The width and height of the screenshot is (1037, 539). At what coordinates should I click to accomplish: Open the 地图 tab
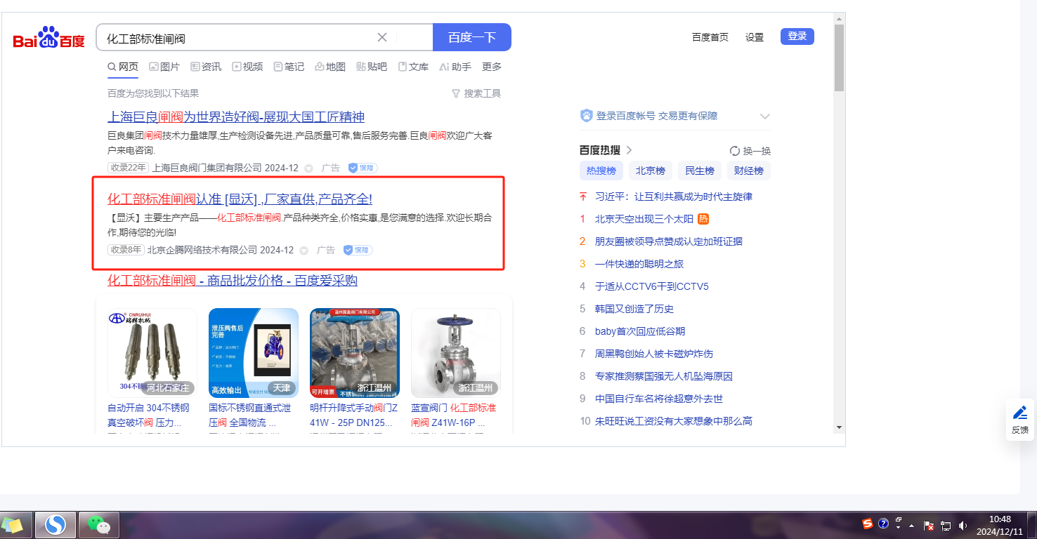[330, 67]
